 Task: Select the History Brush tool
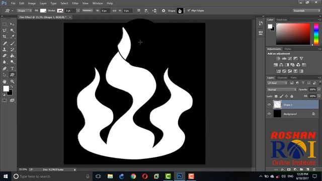pyautogui.click(x=12, y=49)
